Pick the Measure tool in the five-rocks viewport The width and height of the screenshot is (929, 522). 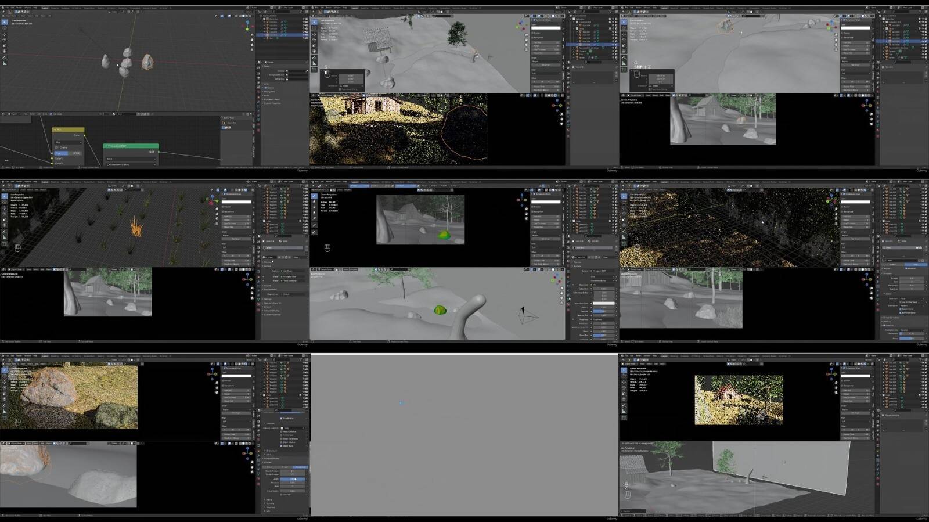[5, 63]
